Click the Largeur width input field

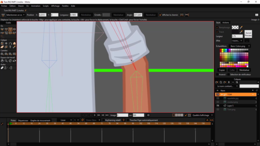[237, 36]
